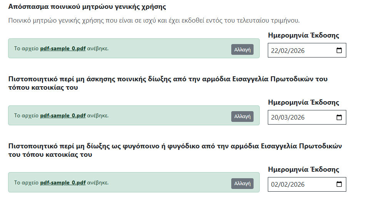Click Αλλαγή for the φυγόποινο ή φυγόδικο file
Image resolution: width=369 pixels, height=202 pixels.
242,184
